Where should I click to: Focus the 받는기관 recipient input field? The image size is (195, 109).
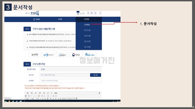64,75
